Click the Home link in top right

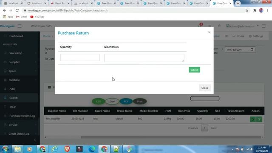[x=238, y=36]
